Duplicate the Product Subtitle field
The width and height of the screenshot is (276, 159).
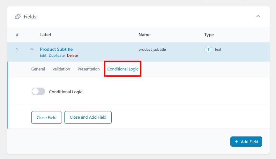pyautogui.click(x=56, y=56)
